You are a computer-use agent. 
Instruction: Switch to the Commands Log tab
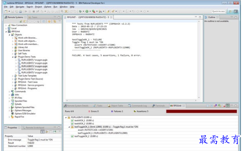[x=137, y=106]
